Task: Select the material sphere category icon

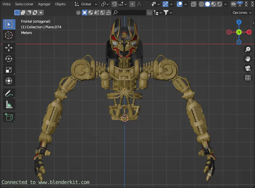Action: click(91, 13)
